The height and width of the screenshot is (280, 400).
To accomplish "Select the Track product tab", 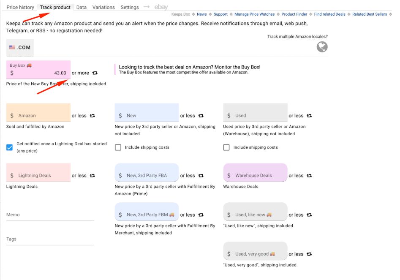I will point(55,8).
